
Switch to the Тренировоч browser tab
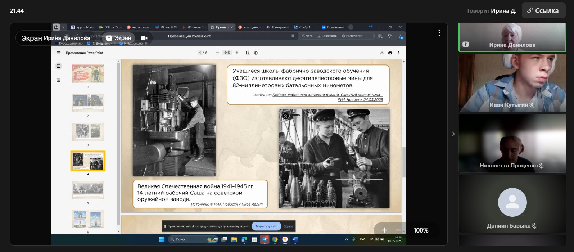tap(277, 27)
